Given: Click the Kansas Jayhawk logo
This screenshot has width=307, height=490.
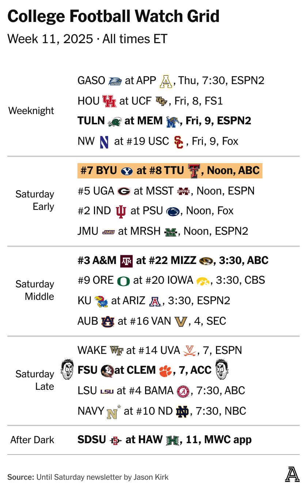Looking at the screenshot, I should coord(101,301).
